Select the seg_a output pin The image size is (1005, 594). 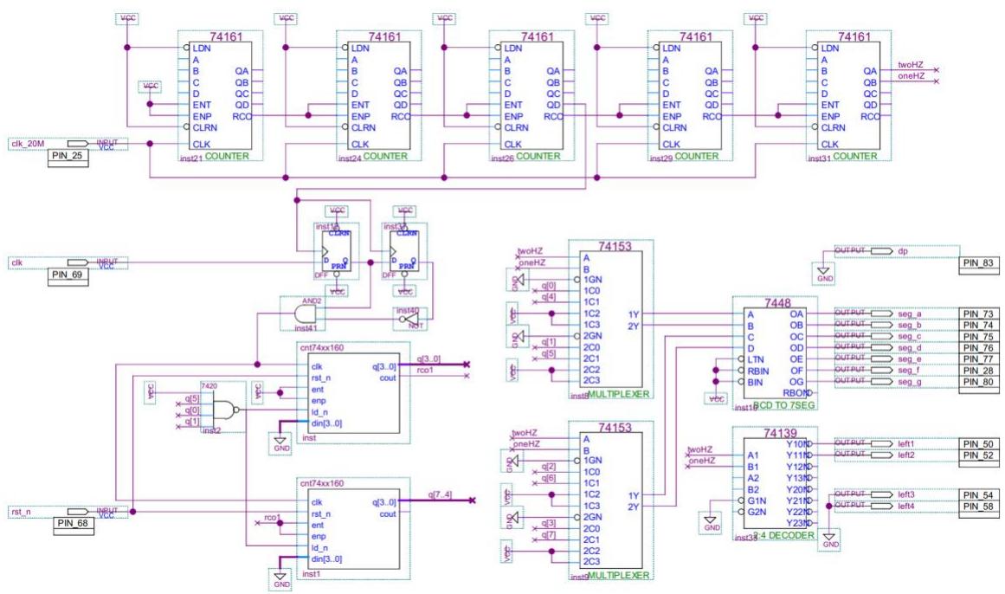coord(881,313)
